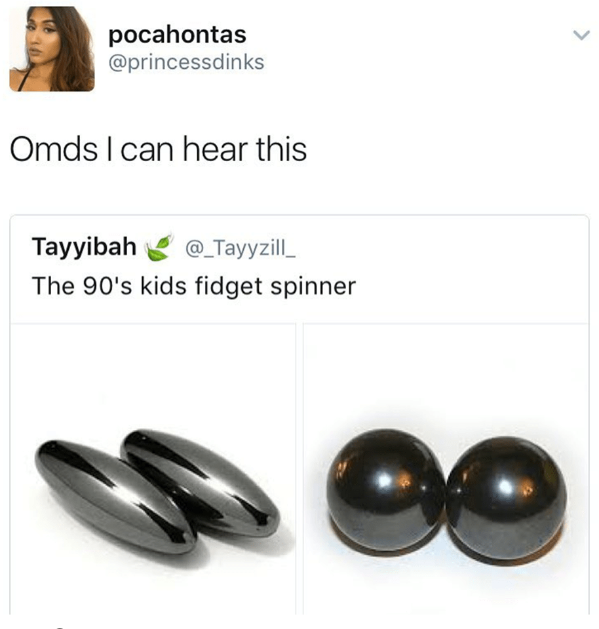View the oval magnets image
The image size is (599, 629).
pos(153,468)
